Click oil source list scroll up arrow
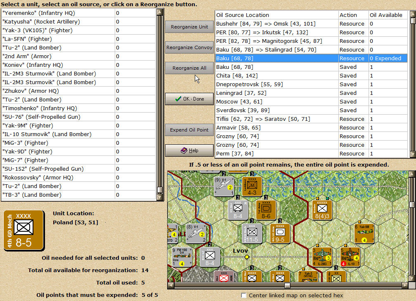The image size is (416, 301). pyautogui.click(x=413, y=14)
